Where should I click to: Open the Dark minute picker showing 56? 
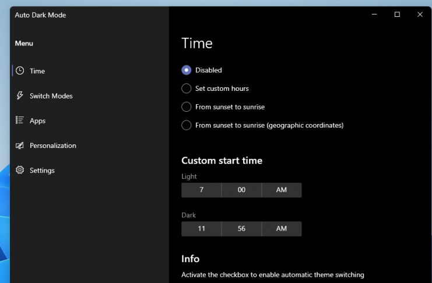(241, 229)
